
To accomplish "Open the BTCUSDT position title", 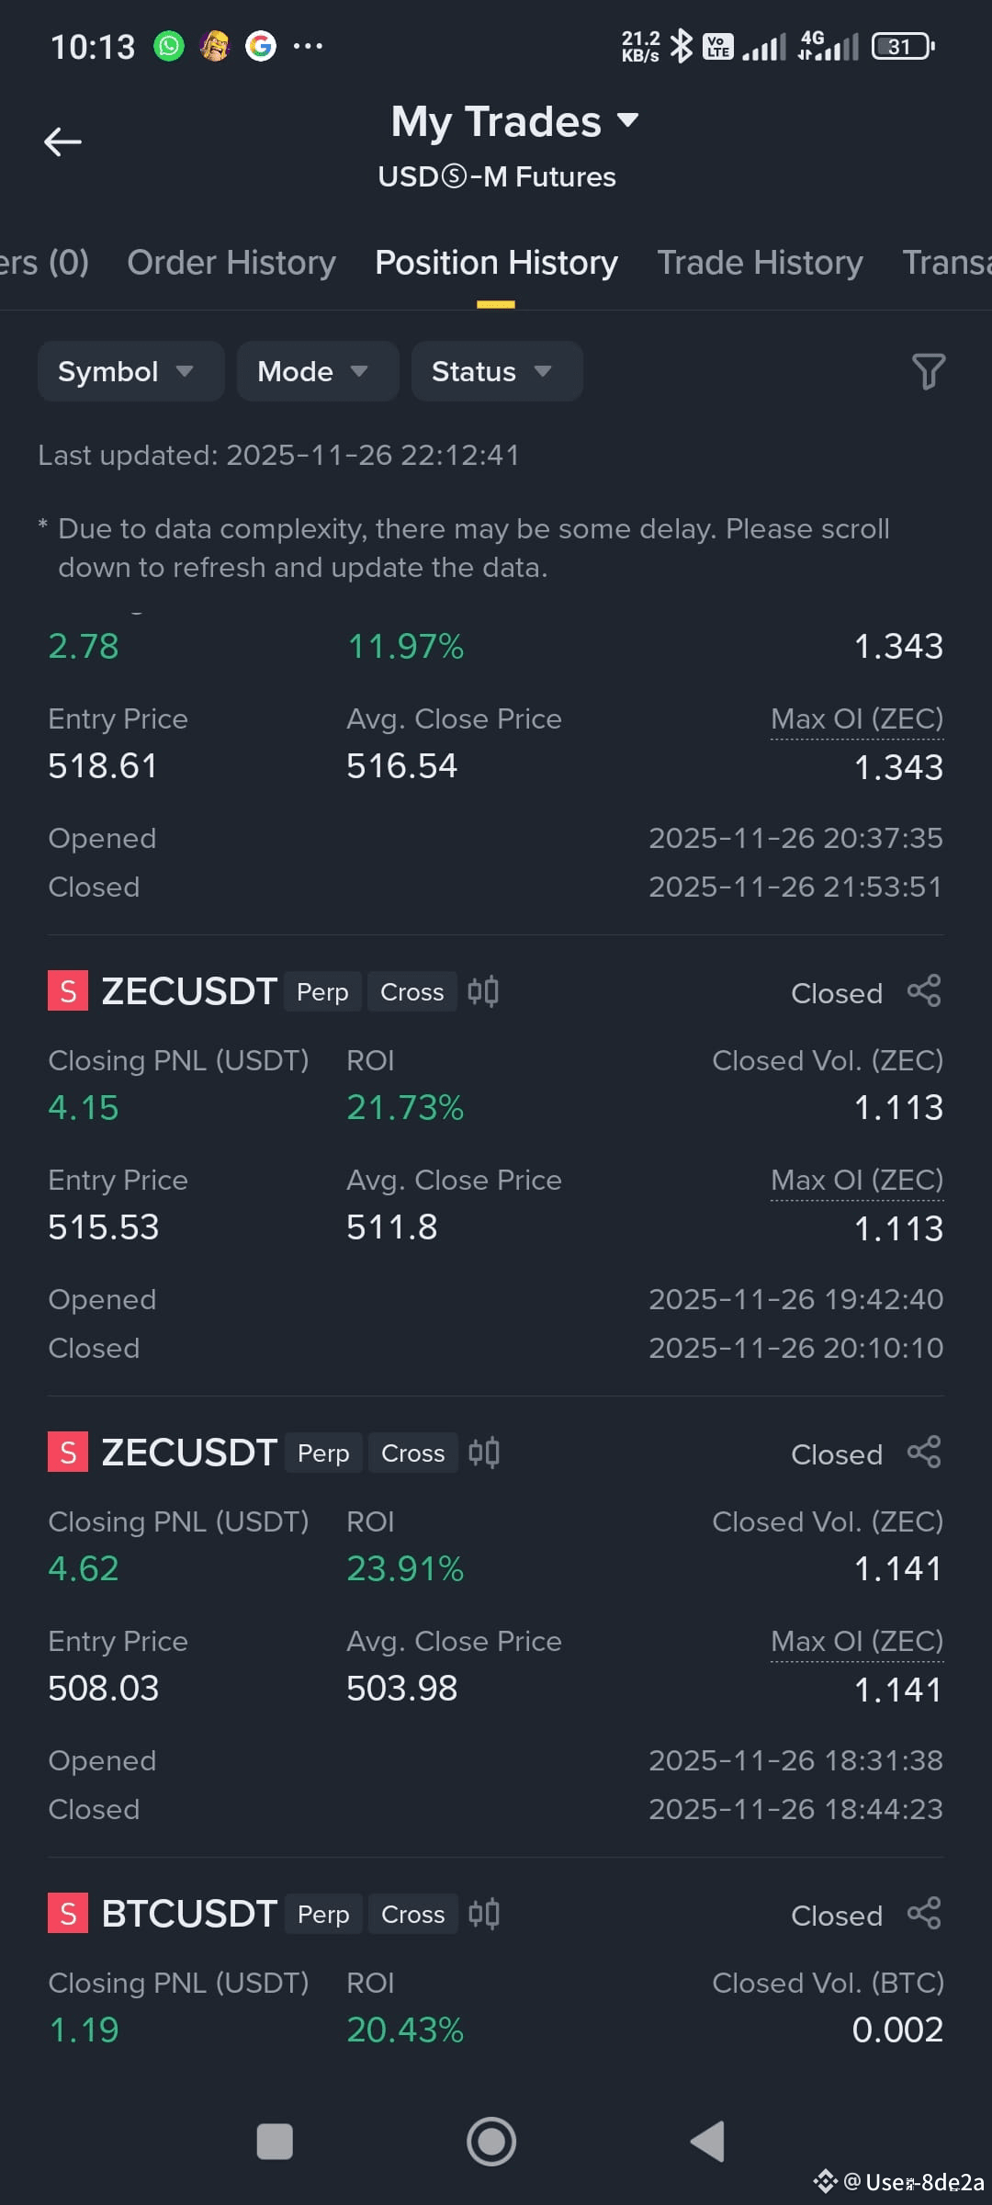I will [189, 1914].
